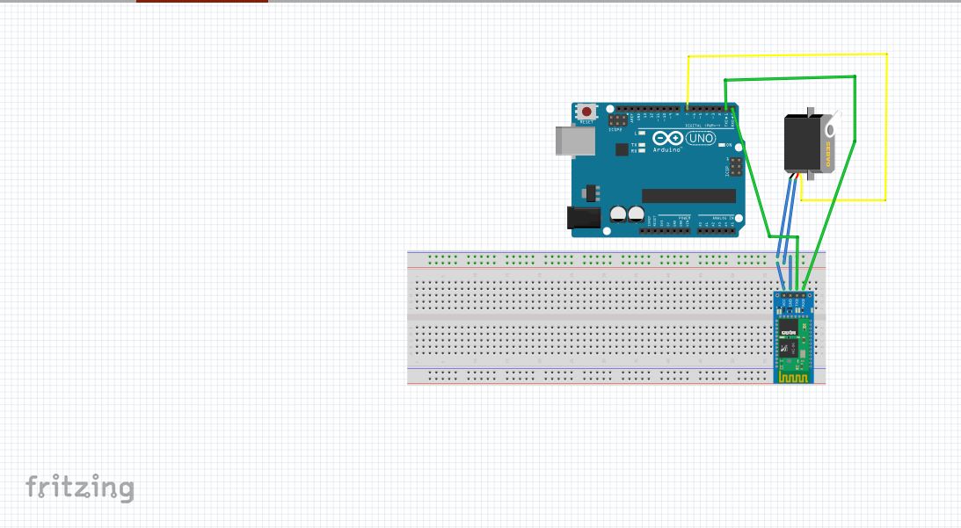961x528 pixels.
Task: Click the Arduino infinity logo
Action: pyautogui.click(x=667, y=138)
